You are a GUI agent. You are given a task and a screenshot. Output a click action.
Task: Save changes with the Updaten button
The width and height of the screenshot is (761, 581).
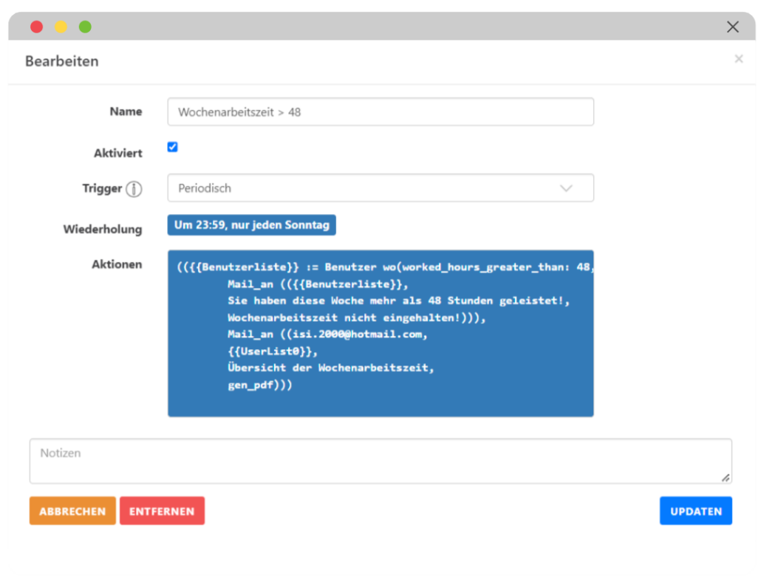(x=695, y=511)
